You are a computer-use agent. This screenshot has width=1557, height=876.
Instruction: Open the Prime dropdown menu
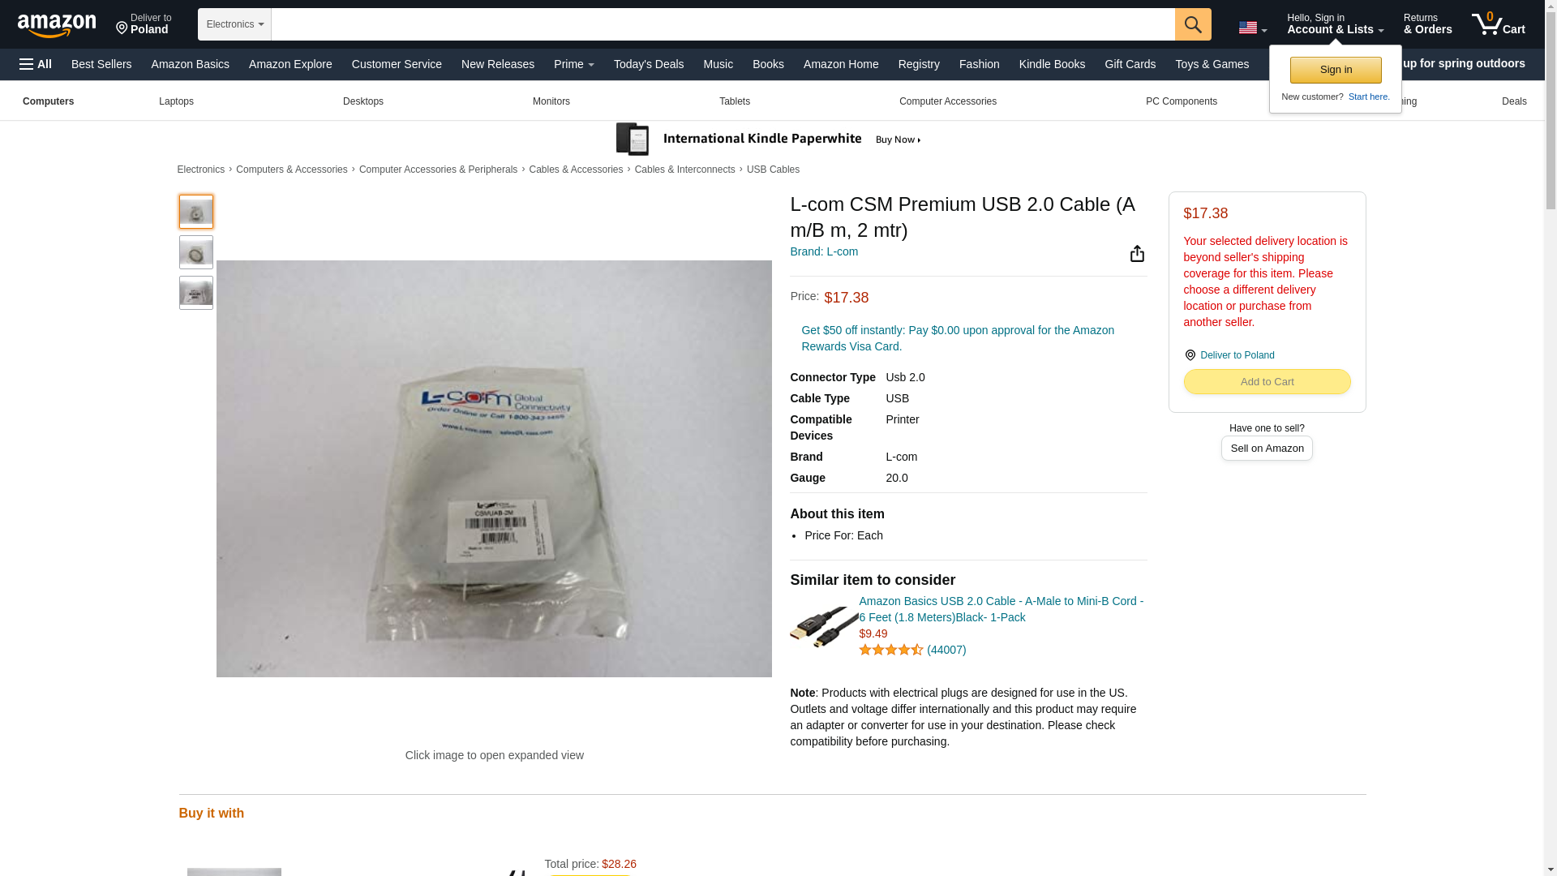point(573,64)
